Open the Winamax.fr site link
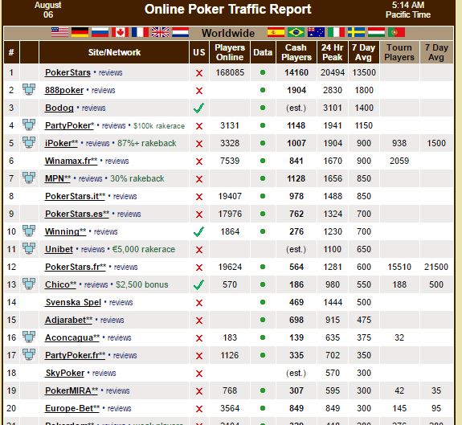Screen dimensions: 462x425 [71, 161]
